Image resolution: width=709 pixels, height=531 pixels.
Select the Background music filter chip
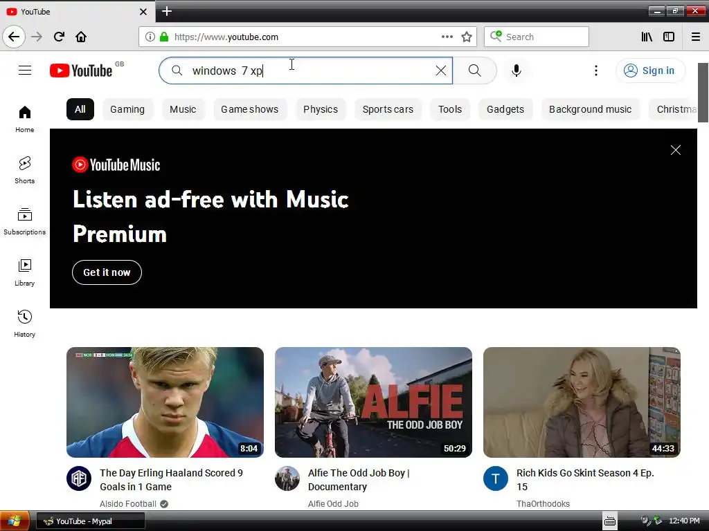[x=590, y=109]
